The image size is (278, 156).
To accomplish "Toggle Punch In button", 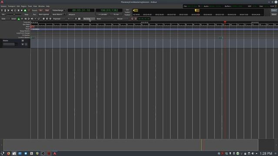I will point(41,10).
